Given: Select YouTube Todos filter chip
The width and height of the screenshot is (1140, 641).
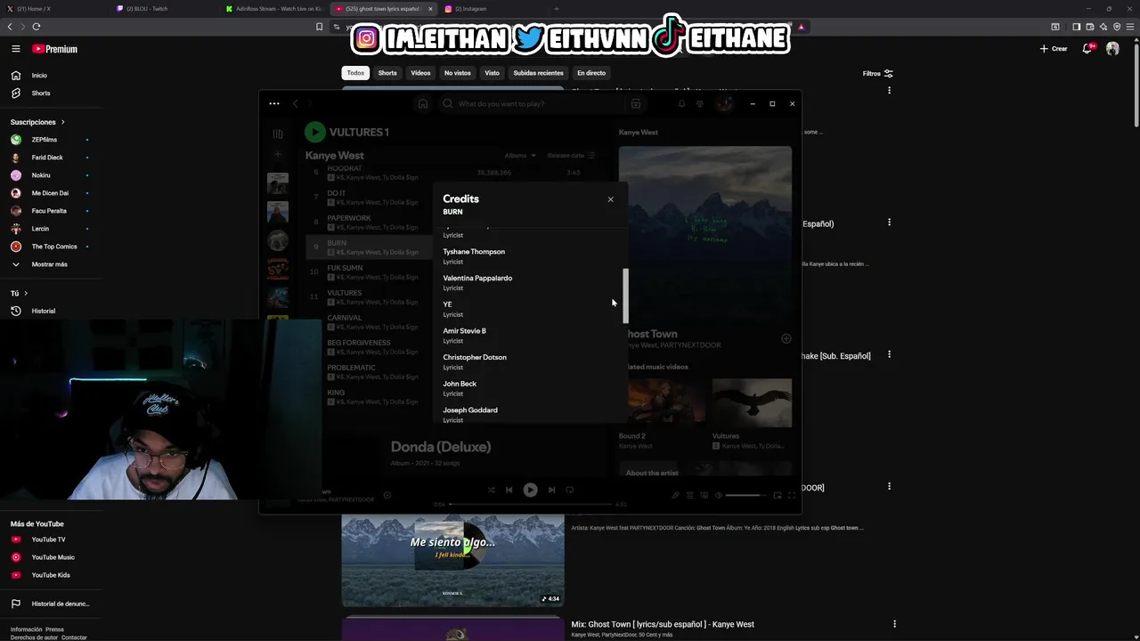Looking at the screenshot, I should 355,73.
